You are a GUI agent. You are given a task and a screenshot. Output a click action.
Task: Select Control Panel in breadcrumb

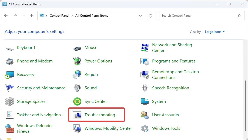pyautogui.click(x=59, y=16)
